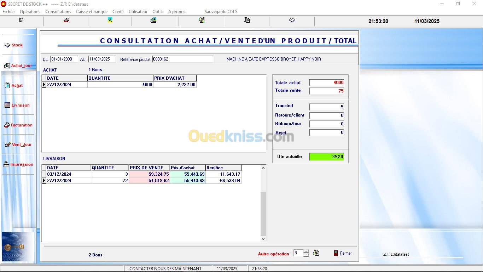Increase the Autre opération value with up arrow
The image size is (483, 272).
pyautogui.click(x=306, y=251)
